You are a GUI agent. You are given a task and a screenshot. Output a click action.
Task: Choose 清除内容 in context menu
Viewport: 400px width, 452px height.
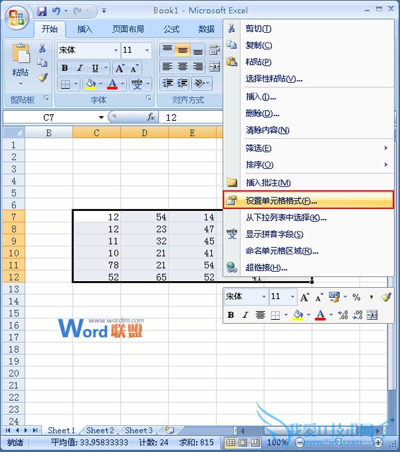point(308,130)
